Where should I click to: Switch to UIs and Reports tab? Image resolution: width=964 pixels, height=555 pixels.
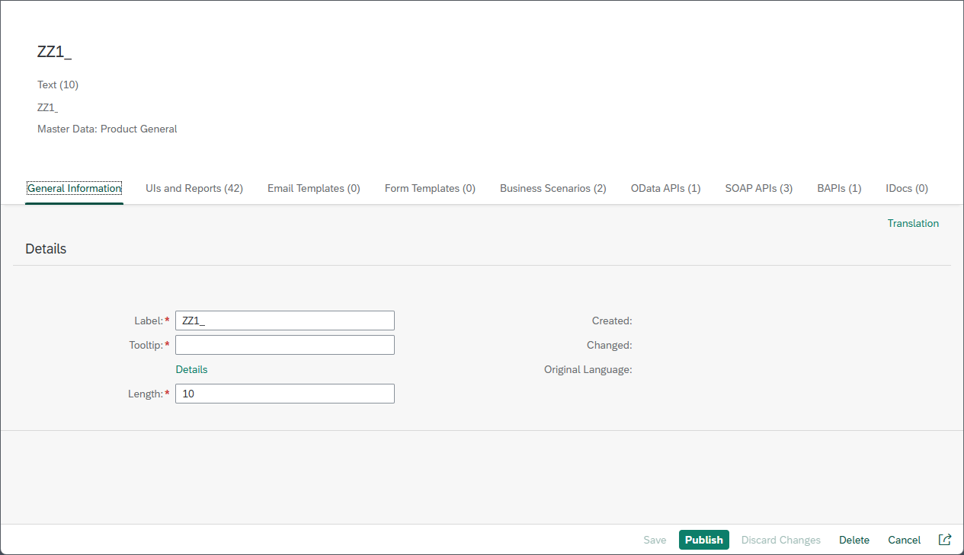(194, 188)
